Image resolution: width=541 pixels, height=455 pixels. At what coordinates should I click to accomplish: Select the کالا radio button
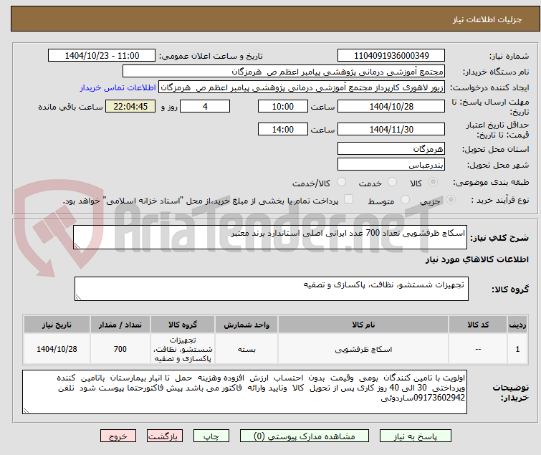tap(433, 182)
